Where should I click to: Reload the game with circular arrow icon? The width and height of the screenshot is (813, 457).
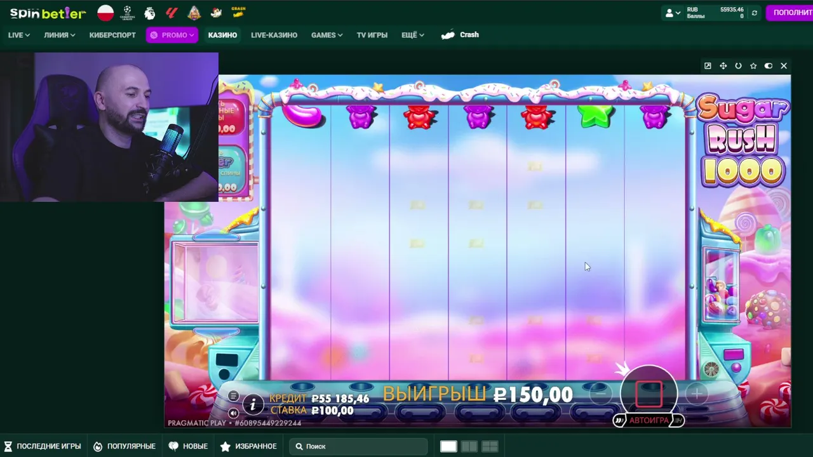click(x=738, y=66)
